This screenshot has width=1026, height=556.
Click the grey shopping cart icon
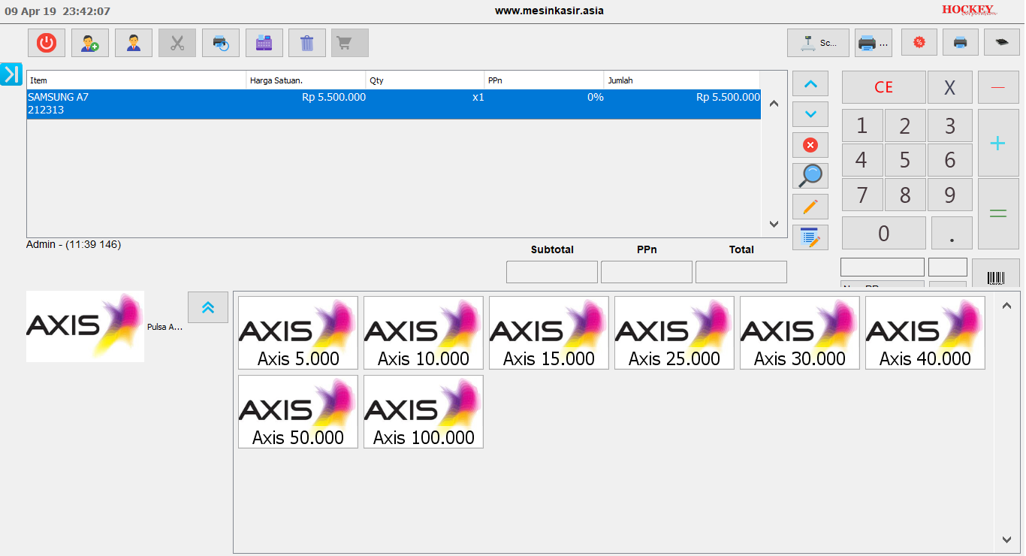(350, 43)
